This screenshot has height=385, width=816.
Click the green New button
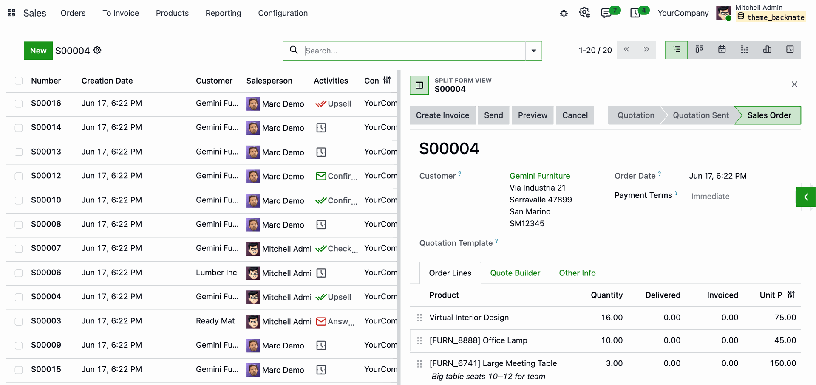click(x=38, y=51)
